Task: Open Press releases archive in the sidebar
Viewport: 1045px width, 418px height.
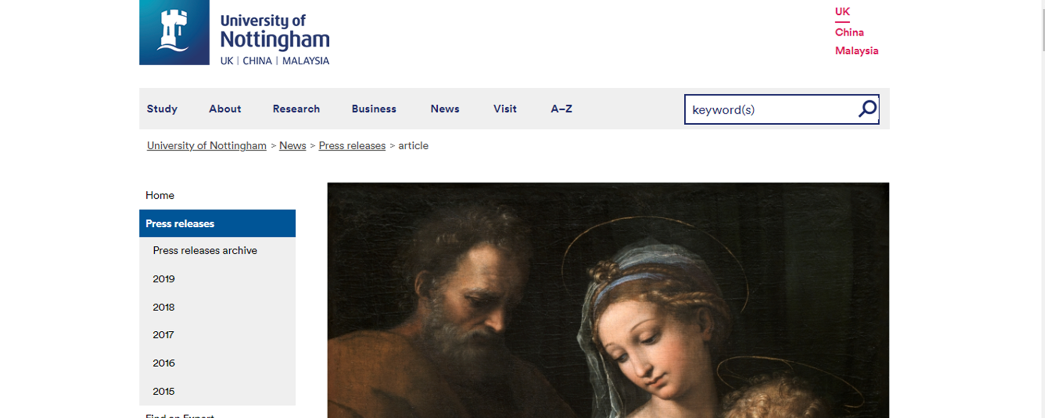Action: [205, 250]
